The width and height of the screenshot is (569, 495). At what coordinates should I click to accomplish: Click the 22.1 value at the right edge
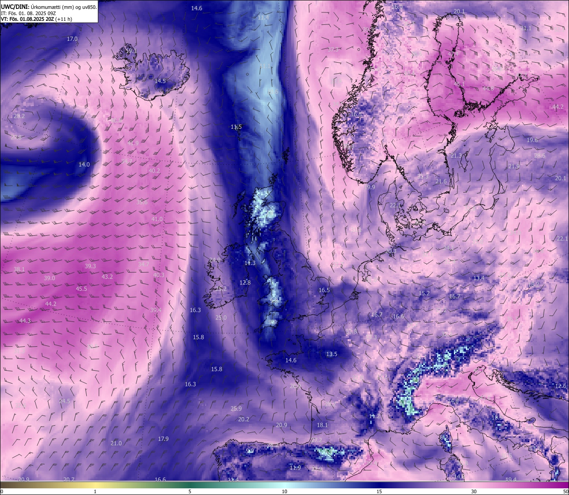562,239
